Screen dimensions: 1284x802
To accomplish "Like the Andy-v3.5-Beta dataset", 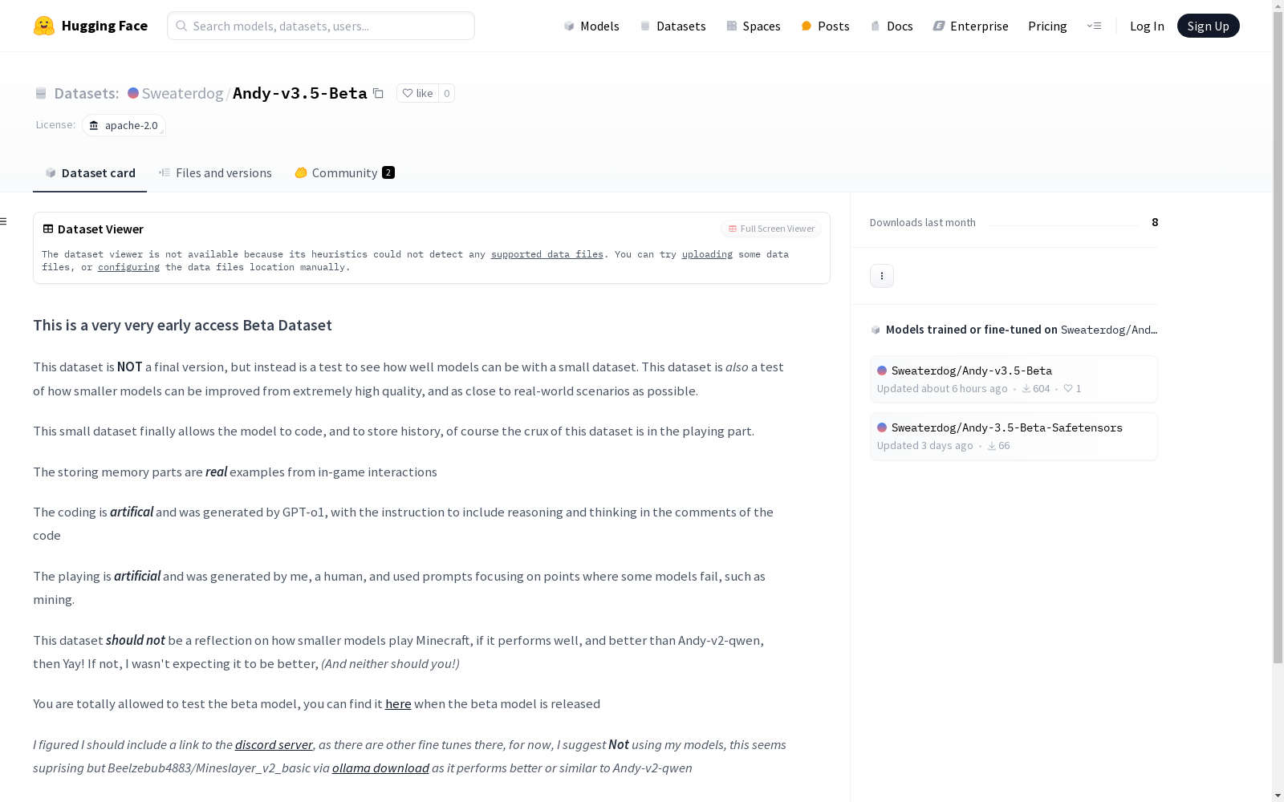I will pyautogui.click(x=417, y=93).
